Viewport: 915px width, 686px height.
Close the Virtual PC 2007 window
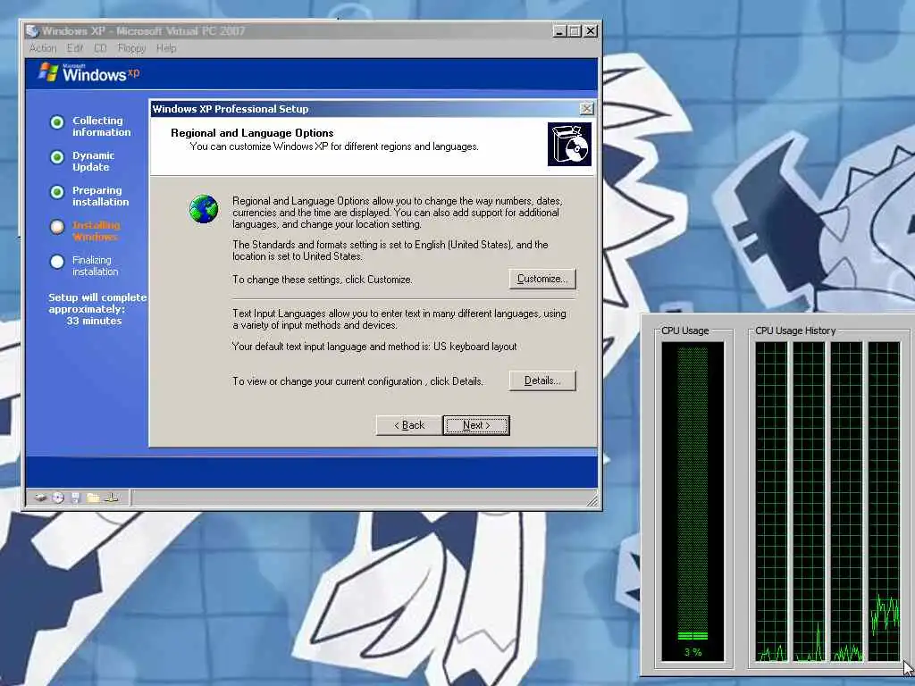coord(591,31)
